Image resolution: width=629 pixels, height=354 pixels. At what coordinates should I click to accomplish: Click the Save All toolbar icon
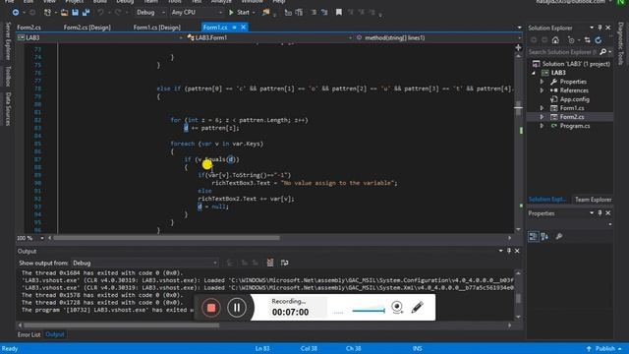86,13
